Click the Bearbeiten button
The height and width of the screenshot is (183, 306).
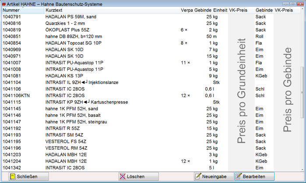254,176
